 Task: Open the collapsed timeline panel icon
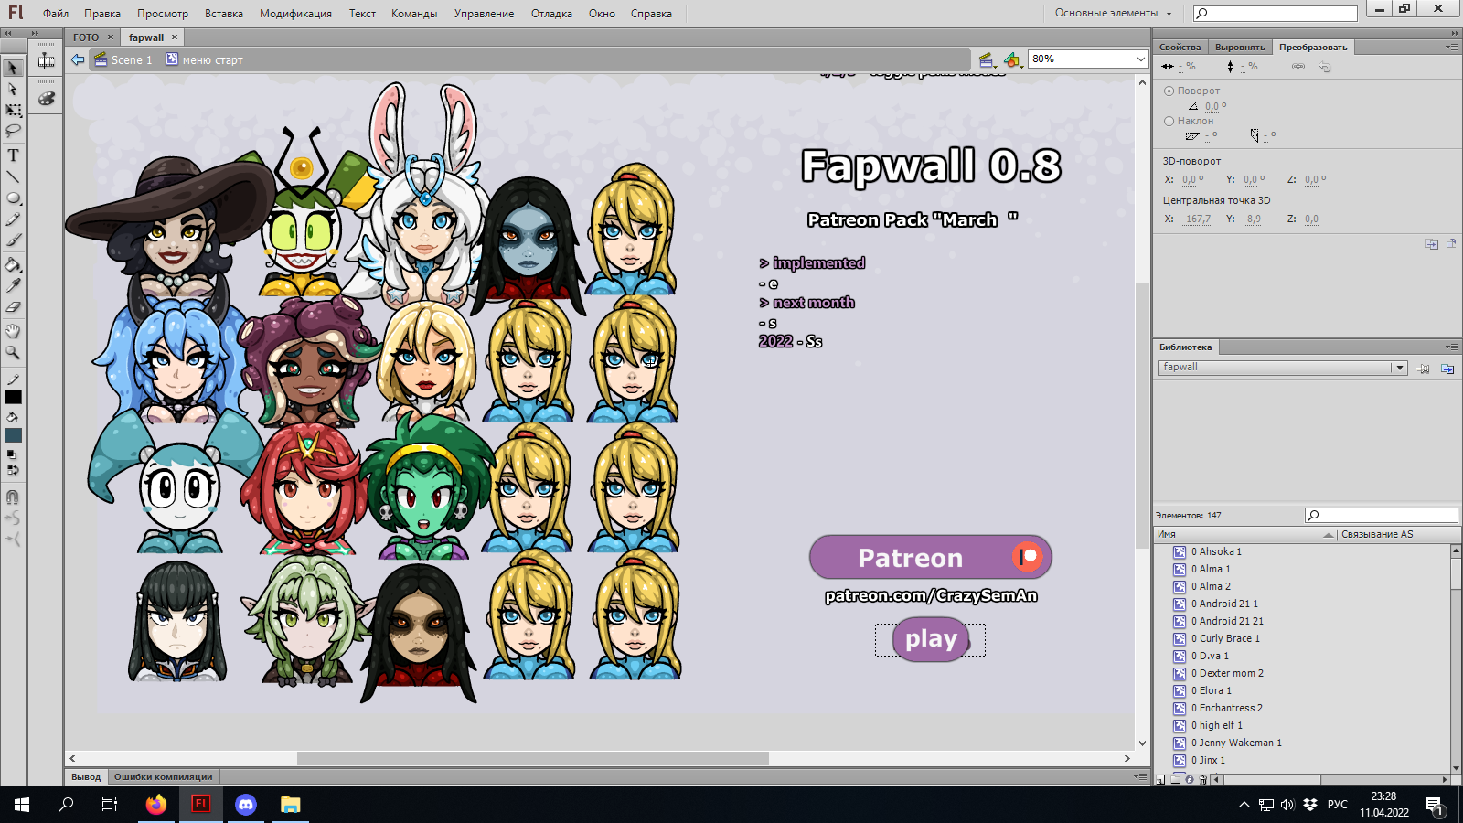point(46,60)
